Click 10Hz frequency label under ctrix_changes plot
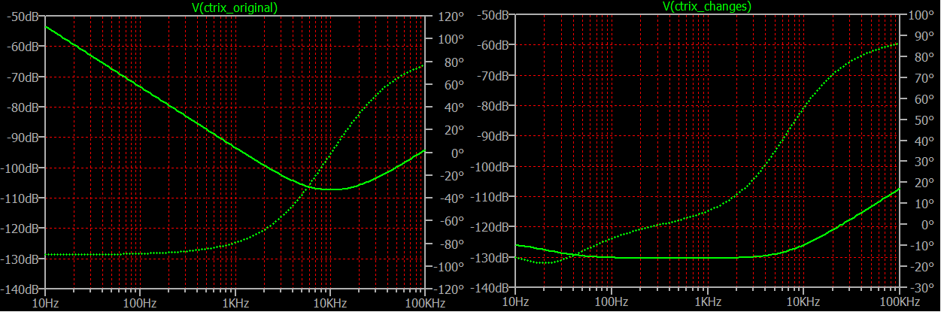941x312 pixels. coord(515,302)
